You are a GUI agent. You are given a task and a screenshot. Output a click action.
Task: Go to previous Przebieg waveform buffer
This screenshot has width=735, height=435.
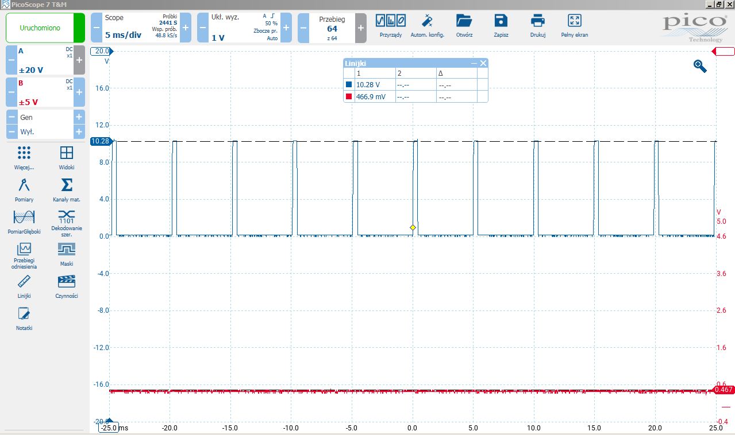303,28
